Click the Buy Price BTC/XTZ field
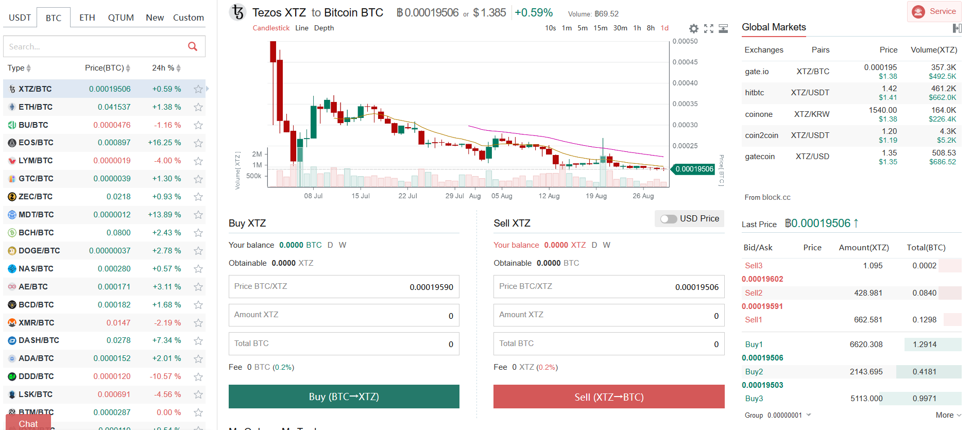This screenshot has width=972, height=430. 344,287
